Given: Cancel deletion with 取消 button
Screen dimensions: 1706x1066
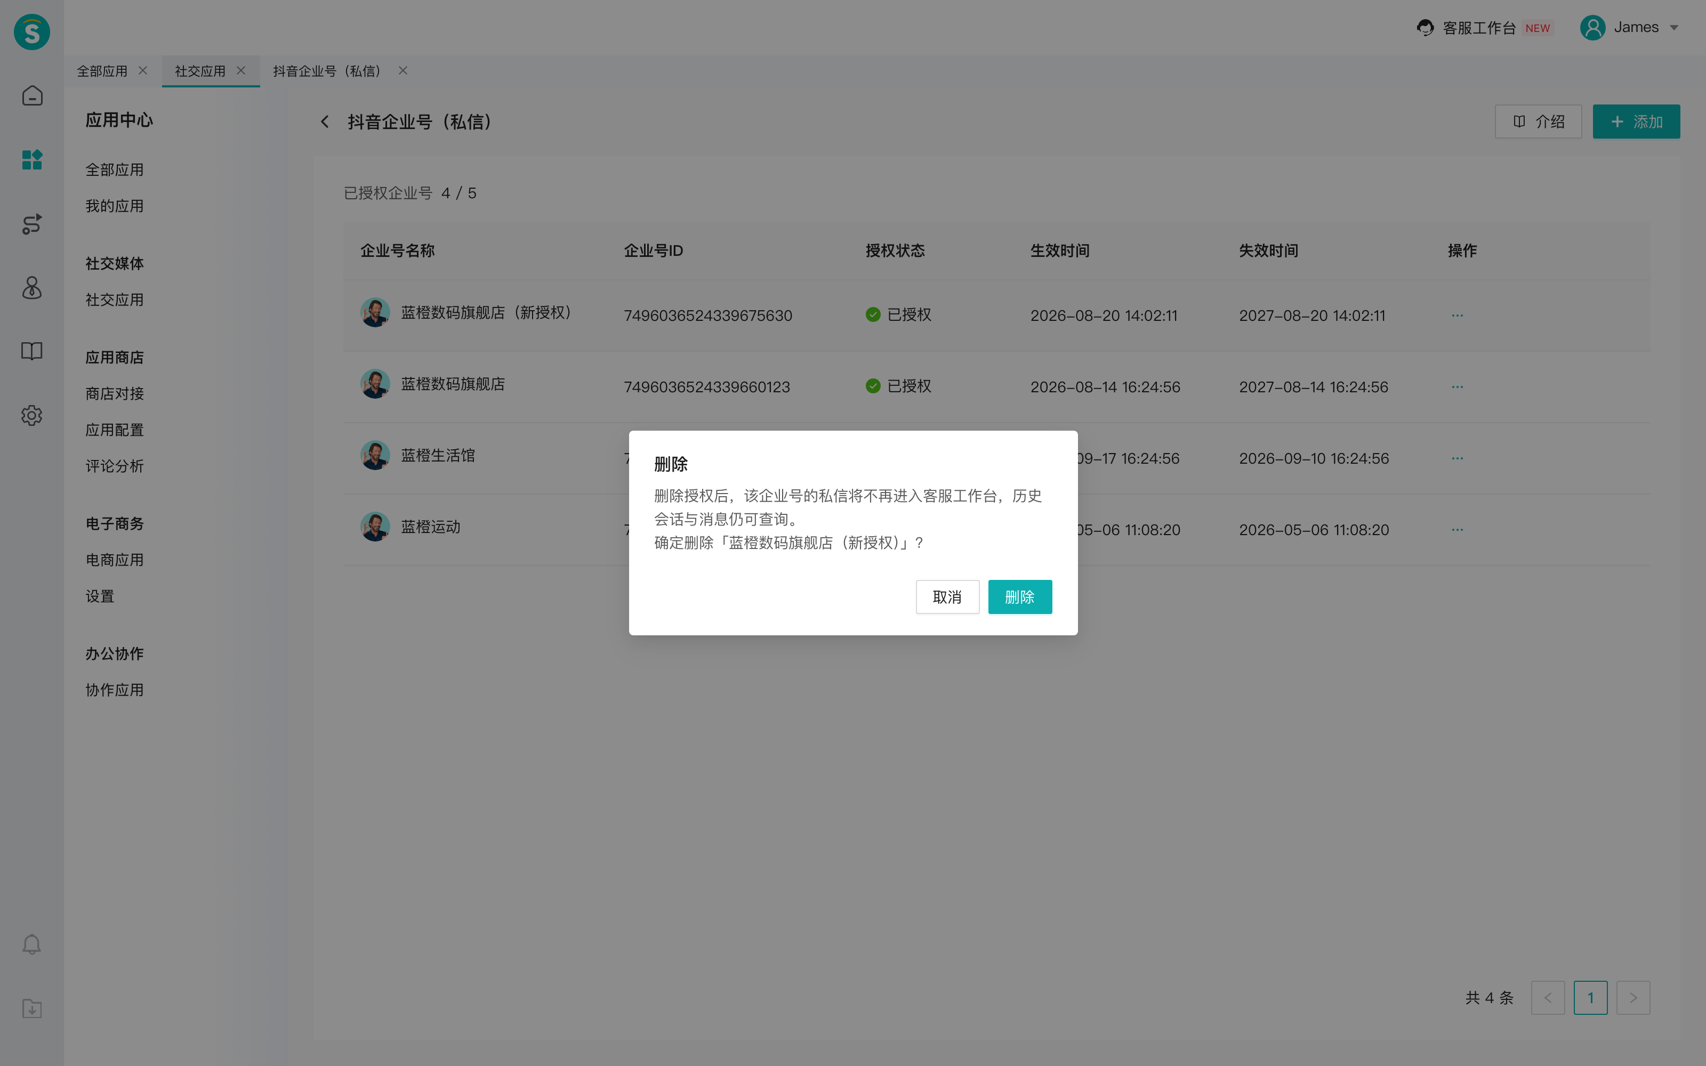Looking at the screenshot, I should (947, 597).
